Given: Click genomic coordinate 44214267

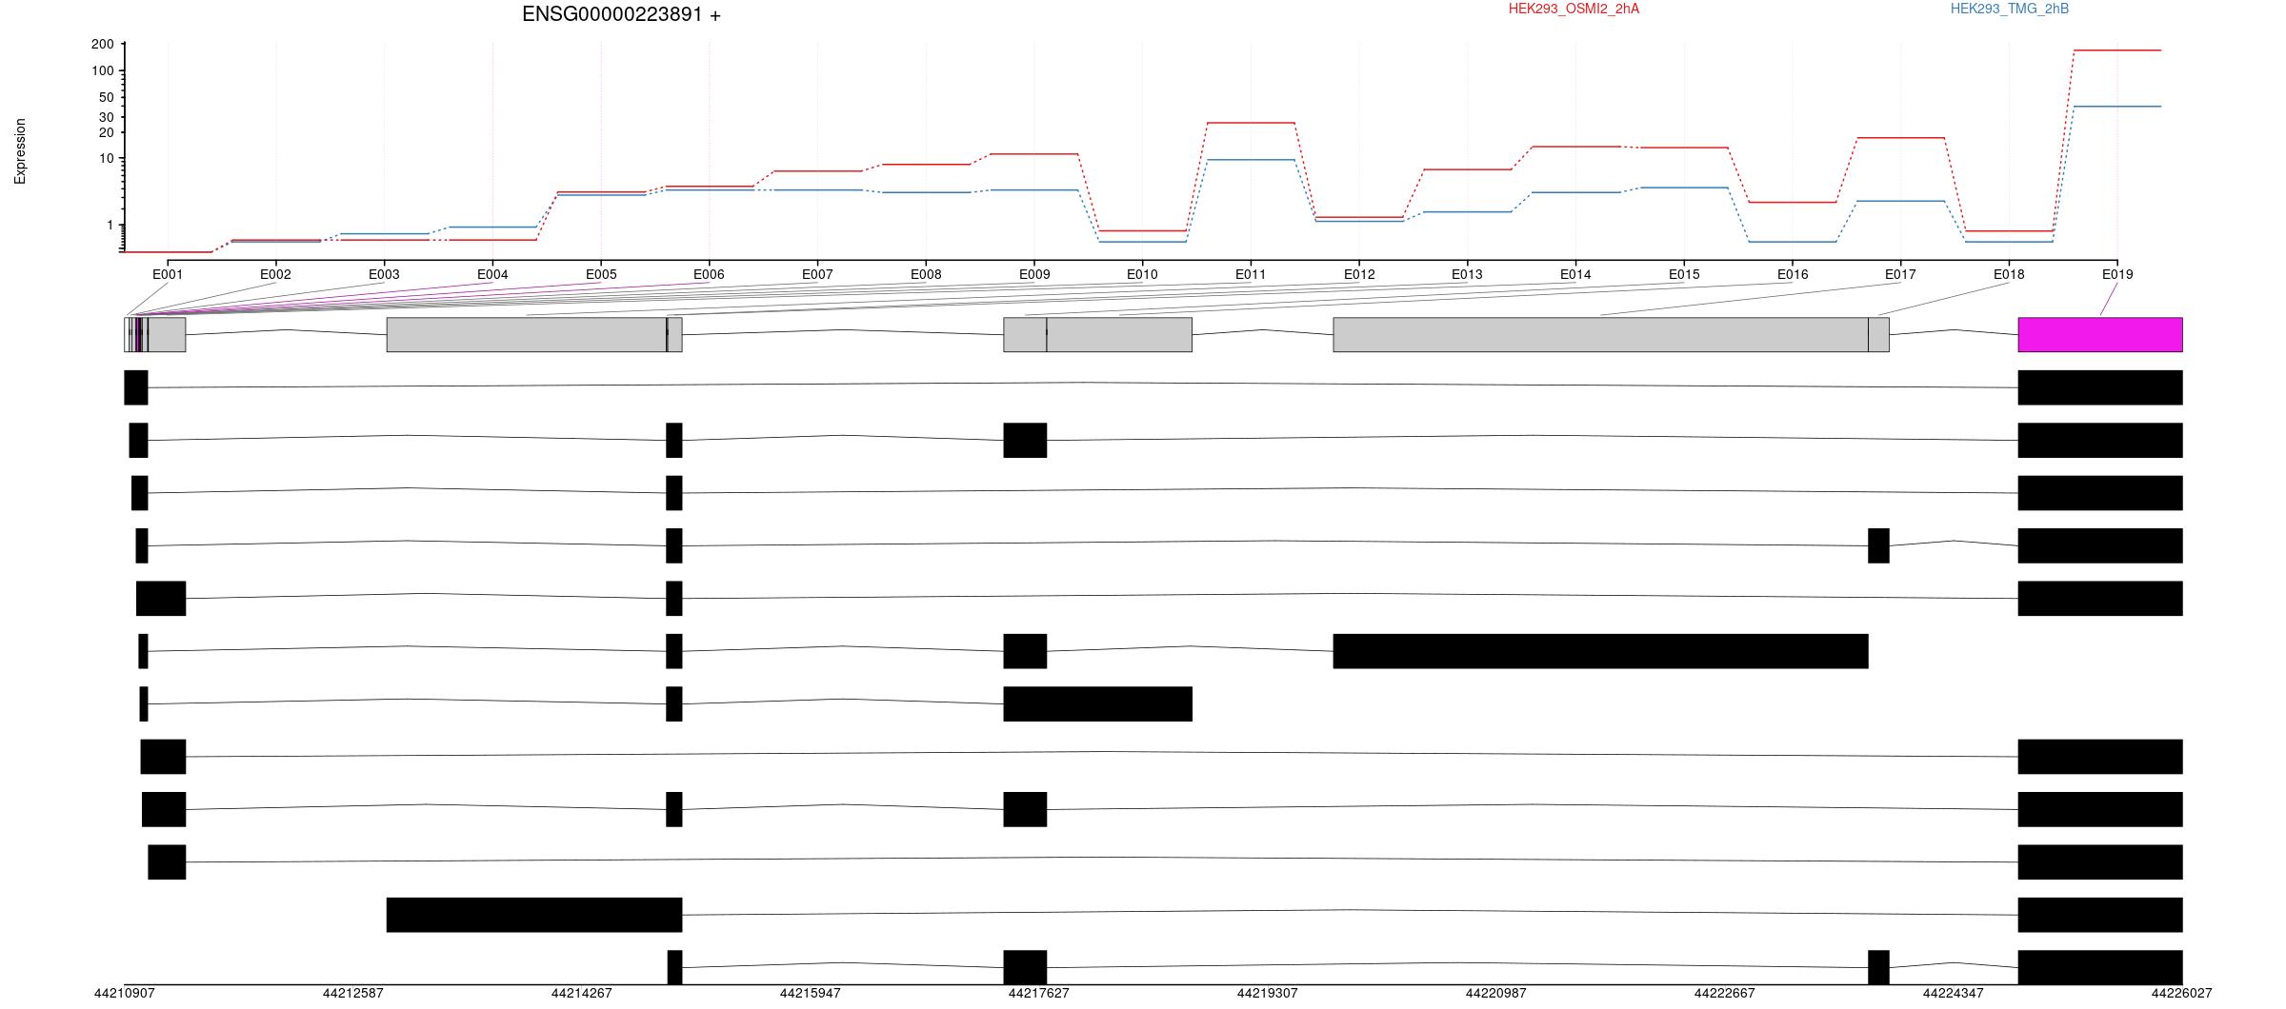Looking at the screenshot, I should 581,994.
